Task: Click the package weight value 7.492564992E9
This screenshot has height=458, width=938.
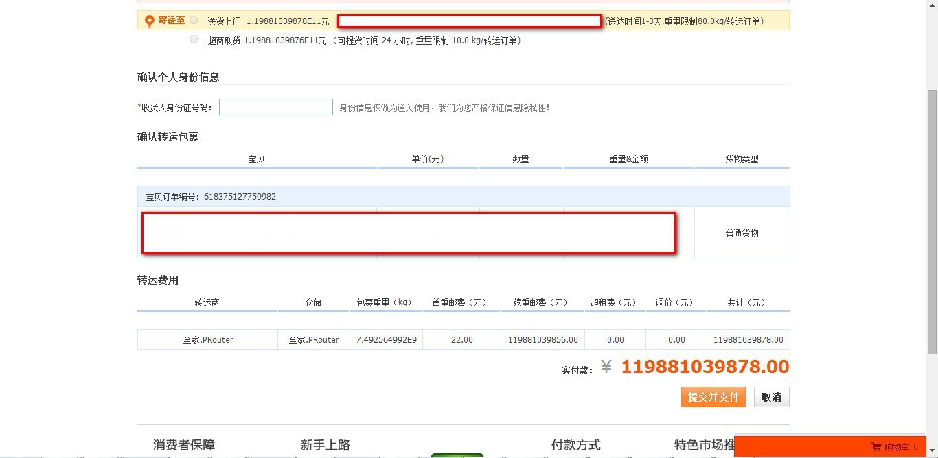Action: (x=387, y=339)
